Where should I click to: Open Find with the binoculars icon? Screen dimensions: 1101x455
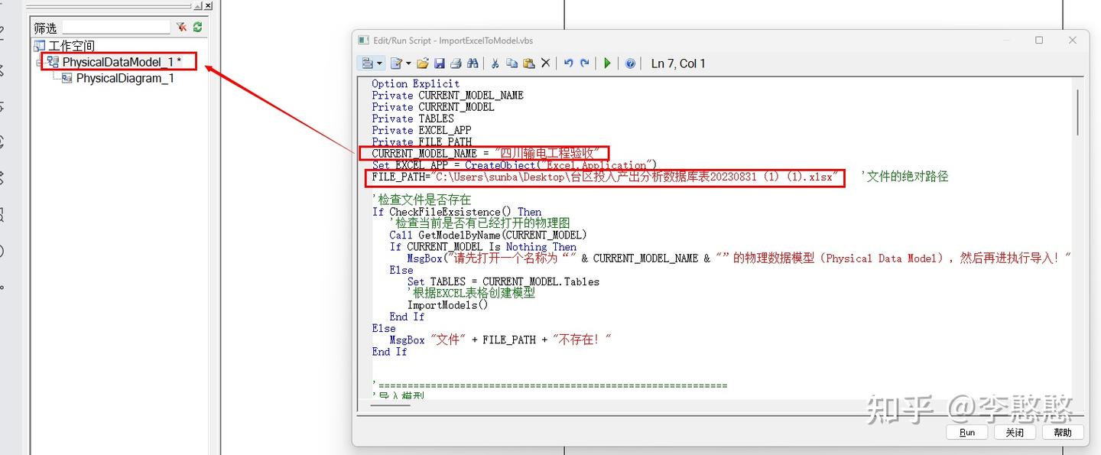[x=473, y=63]
